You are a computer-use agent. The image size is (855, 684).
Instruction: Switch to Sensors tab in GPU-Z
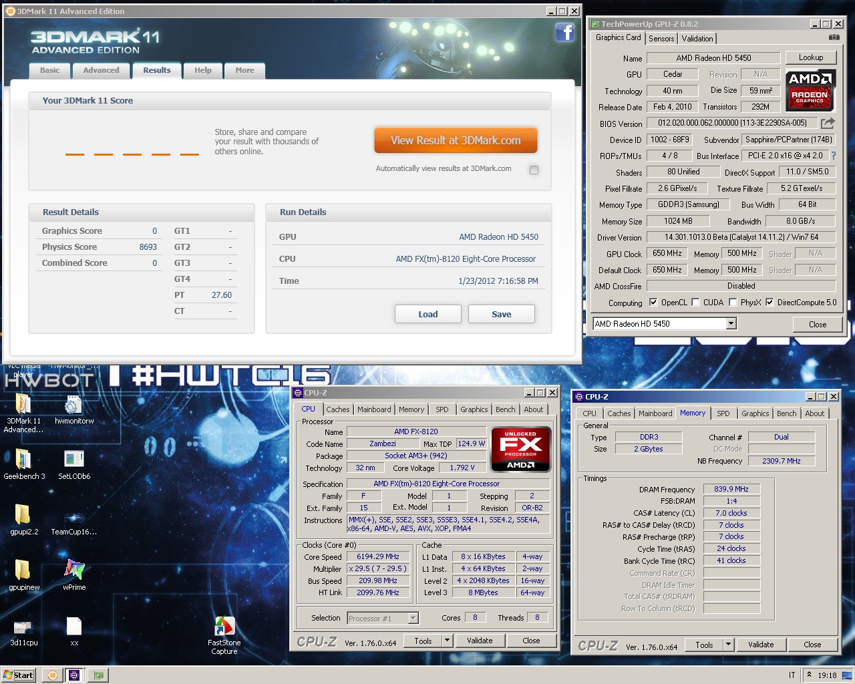coord(661,39)
